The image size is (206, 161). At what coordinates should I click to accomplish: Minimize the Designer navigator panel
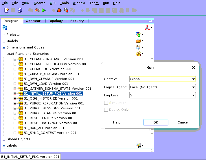click(x=150, y=21)
